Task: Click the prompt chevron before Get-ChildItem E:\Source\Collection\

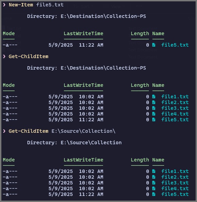Action: click(x=4, y=131)
